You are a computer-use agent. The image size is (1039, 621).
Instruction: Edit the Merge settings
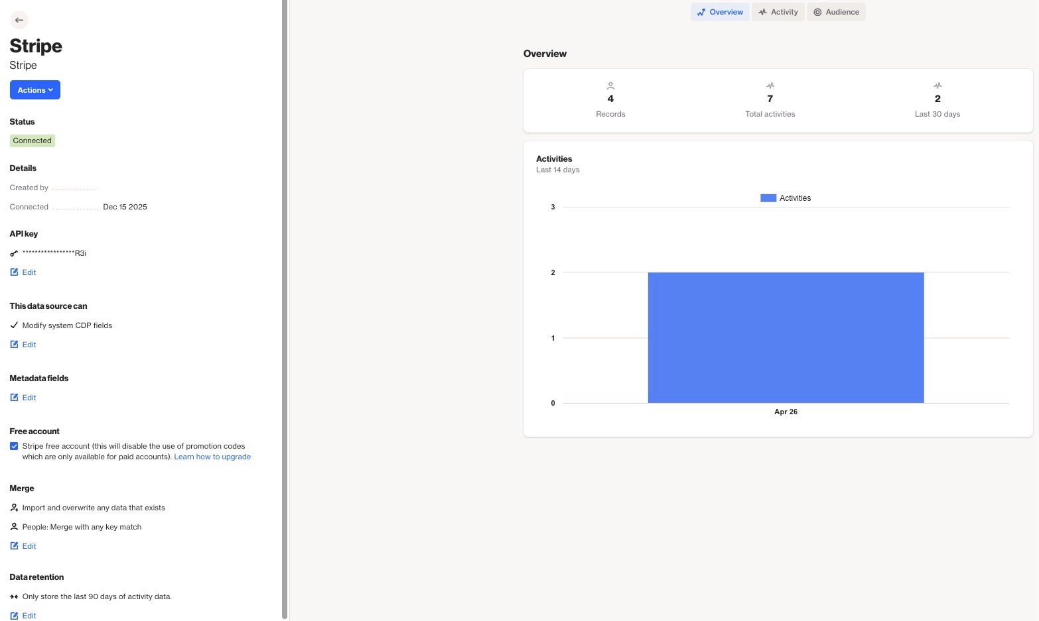point(23,546)
